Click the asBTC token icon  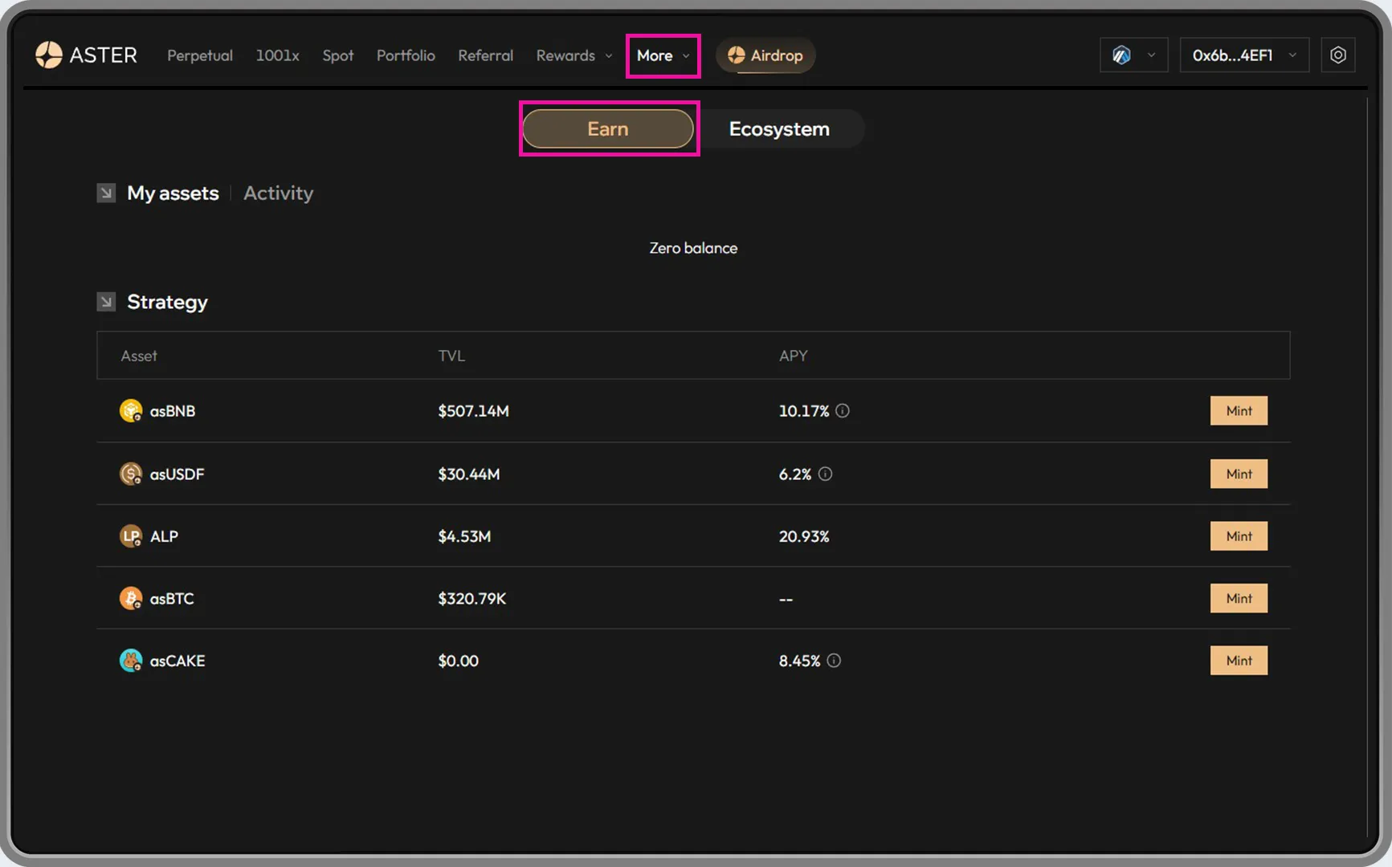(131, 599)
